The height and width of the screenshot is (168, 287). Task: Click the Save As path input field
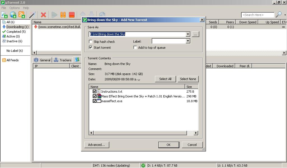(x=137, y=34)
